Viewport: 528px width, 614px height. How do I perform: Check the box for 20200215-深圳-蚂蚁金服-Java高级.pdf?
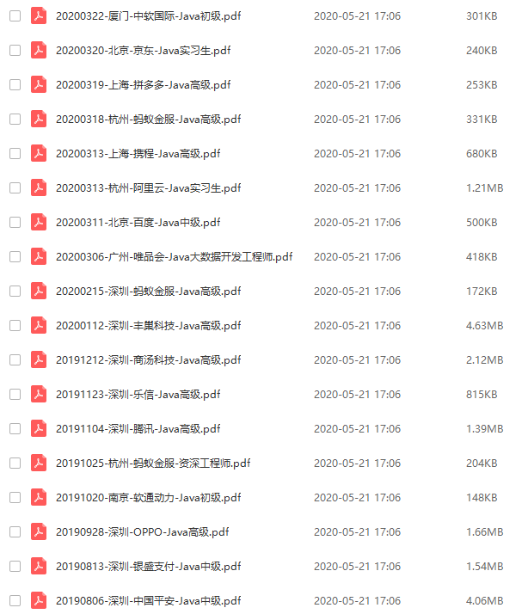click(15, 292)
